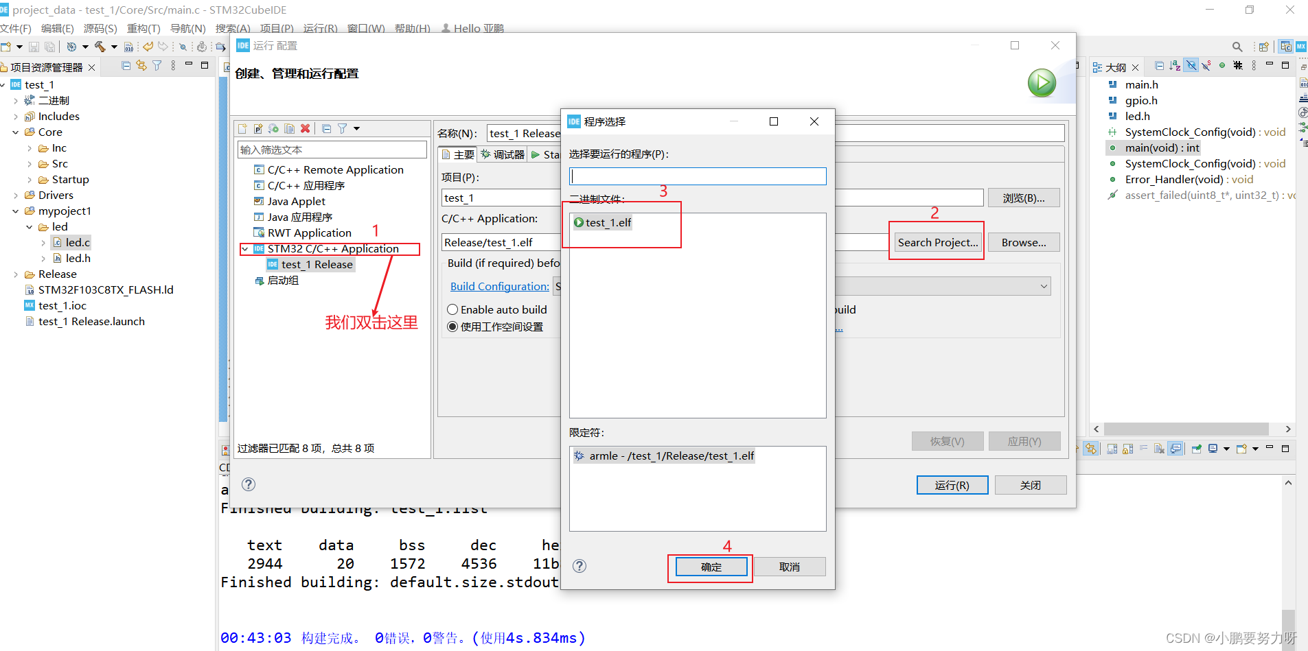Toggle Hide Fields in outline toolbar
Image resolution: width=1308 pixels, height=651 pixels.
point(1191,66)
